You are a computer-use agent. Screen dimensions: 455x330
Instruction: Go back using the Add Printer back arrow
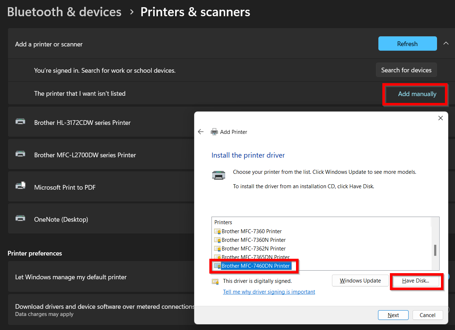click(x=201, y=132)
